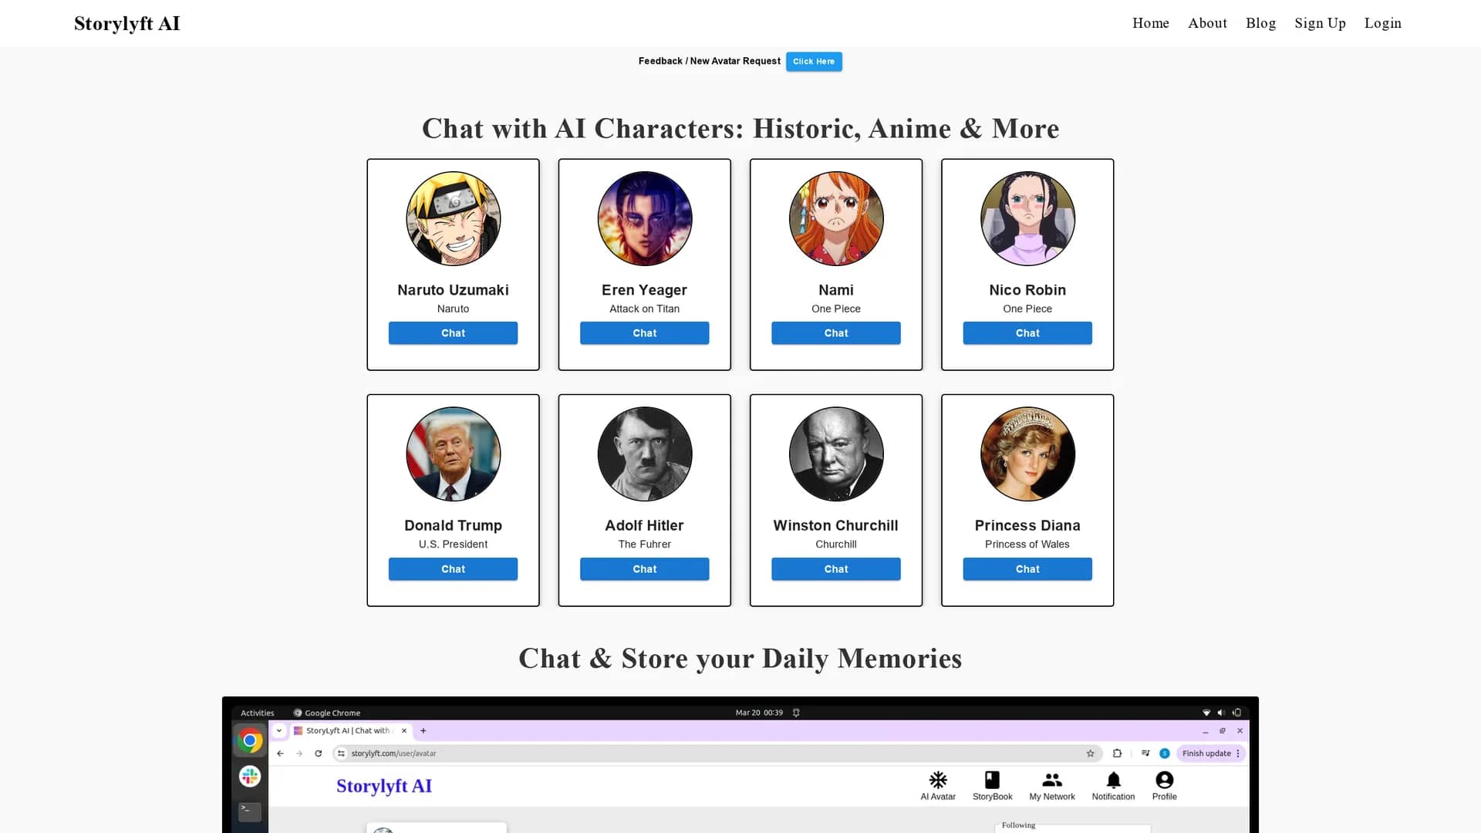Click Naruto Uzumaki's avatar picture
The width and height of the screenshot is (1481, 833).
(x=453, y=218)
